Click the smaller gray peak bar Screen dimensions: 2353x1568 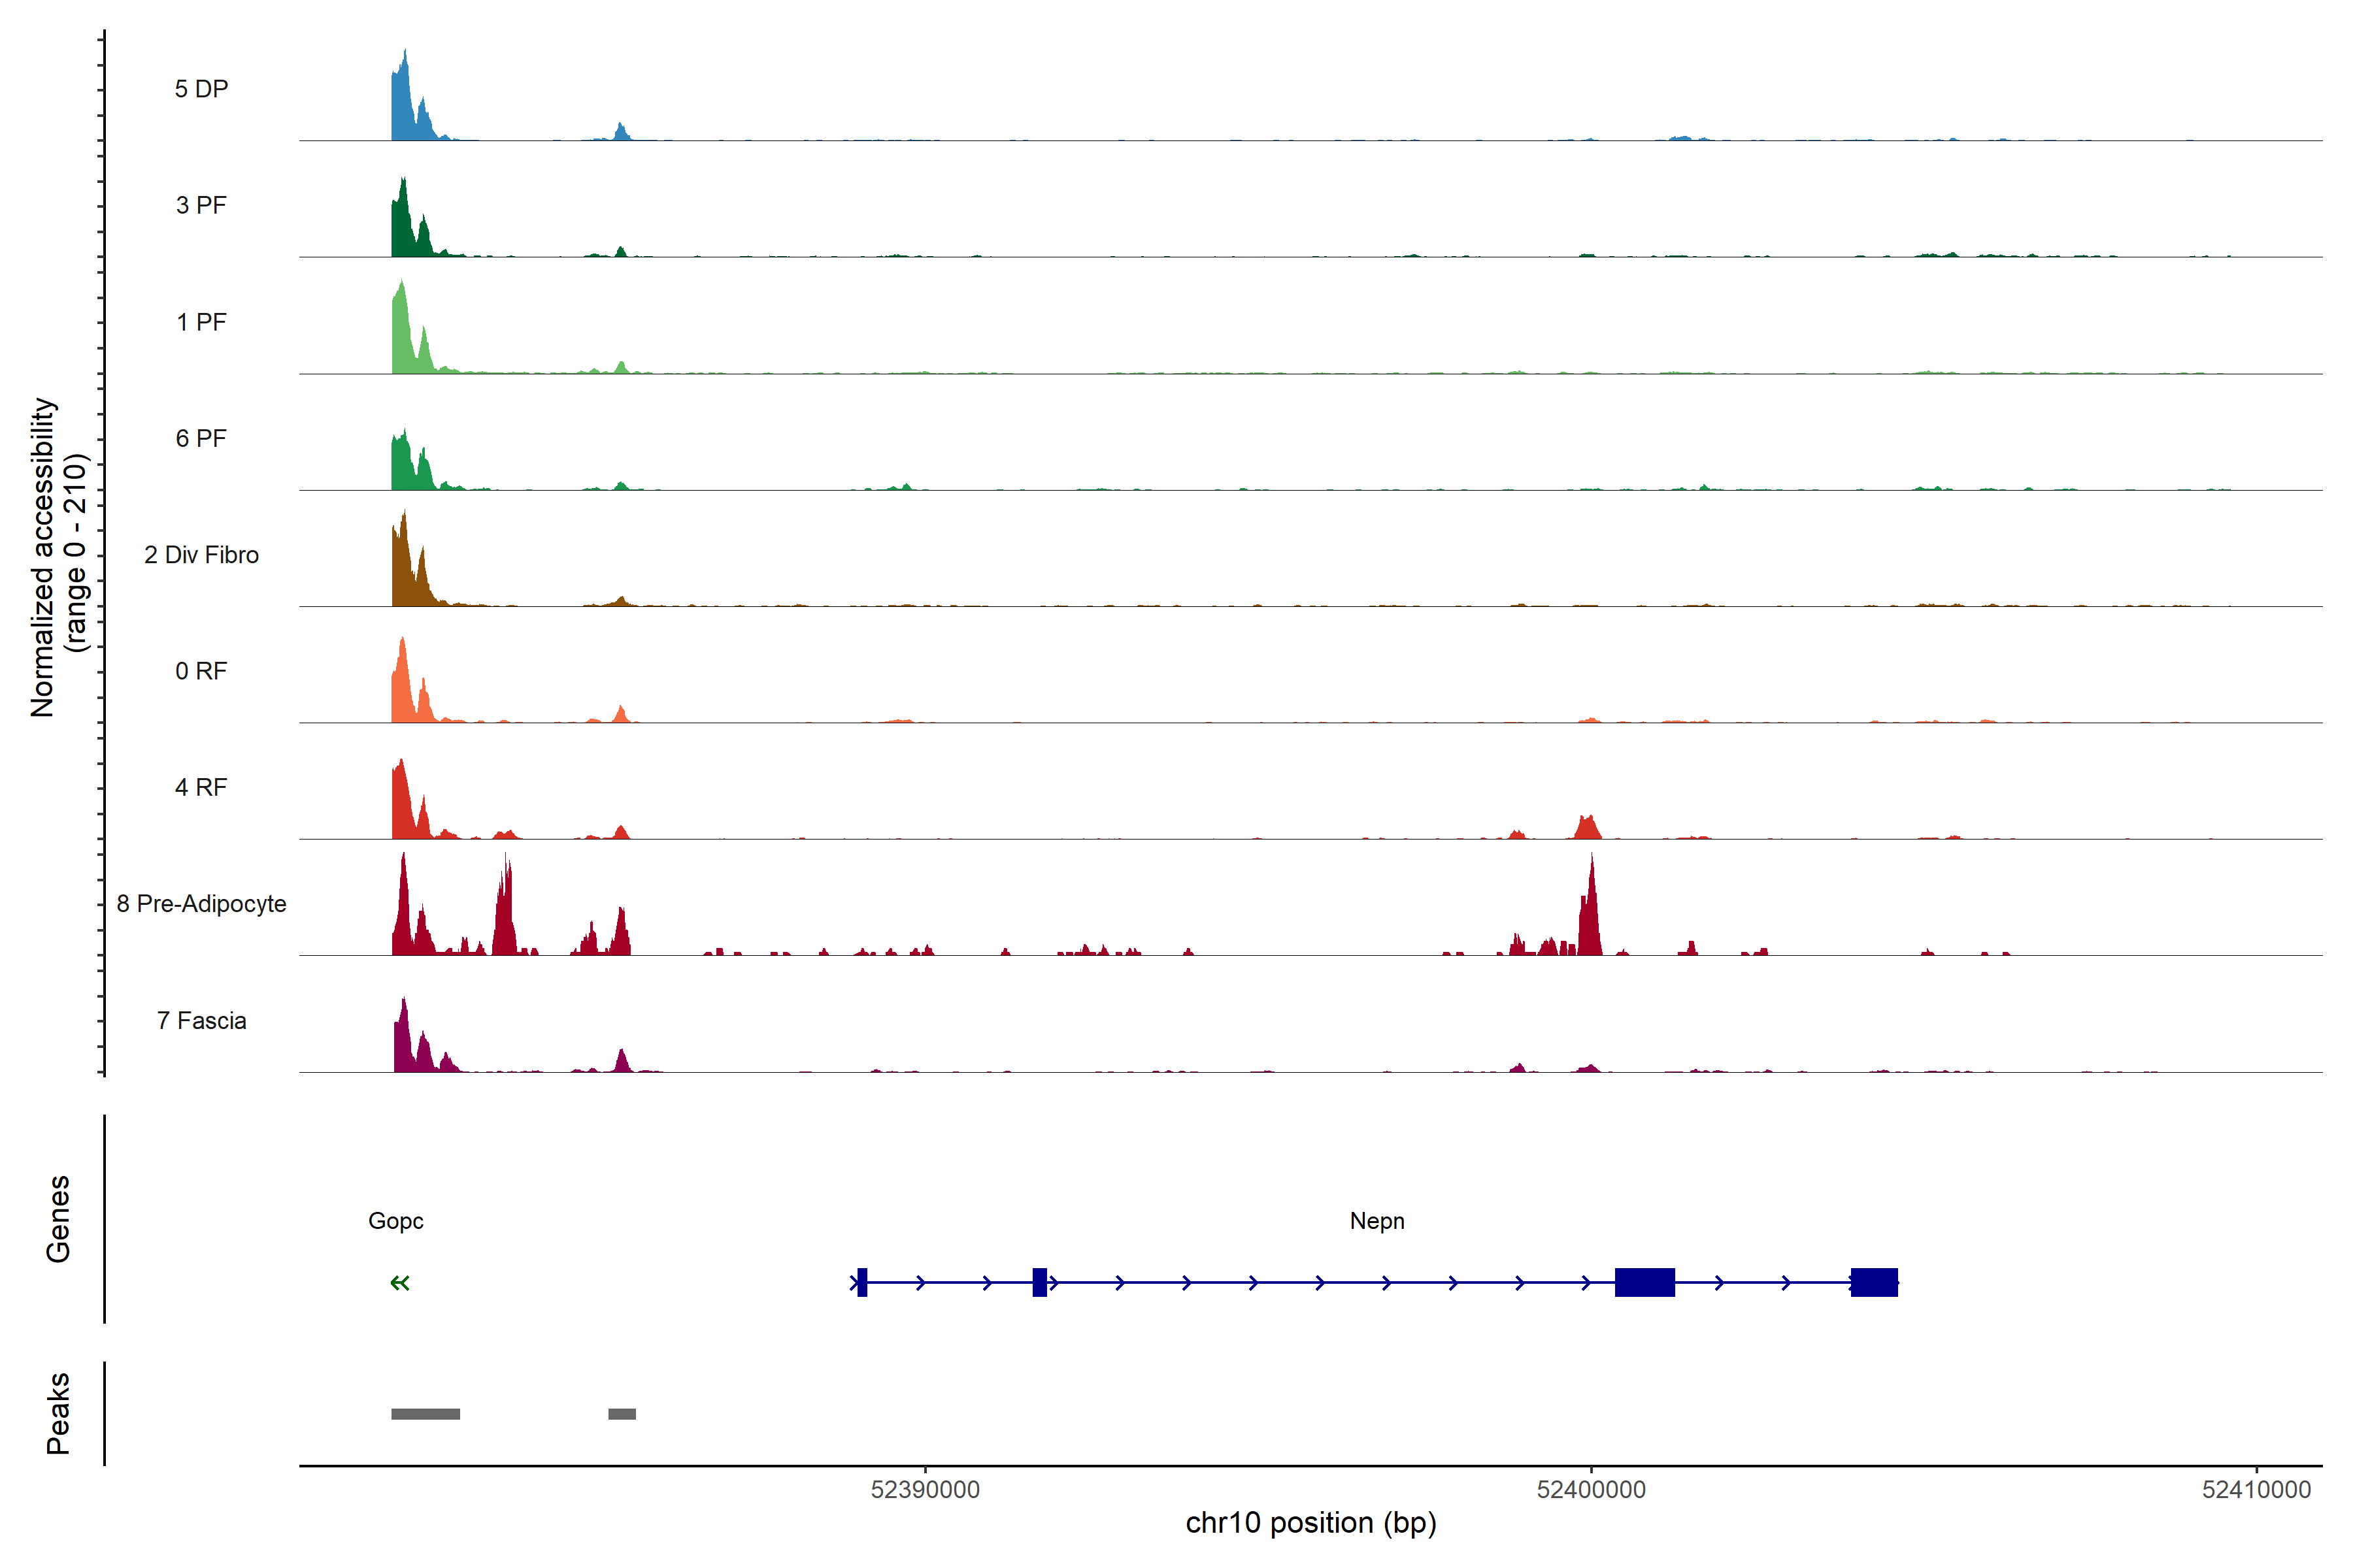622,1414
